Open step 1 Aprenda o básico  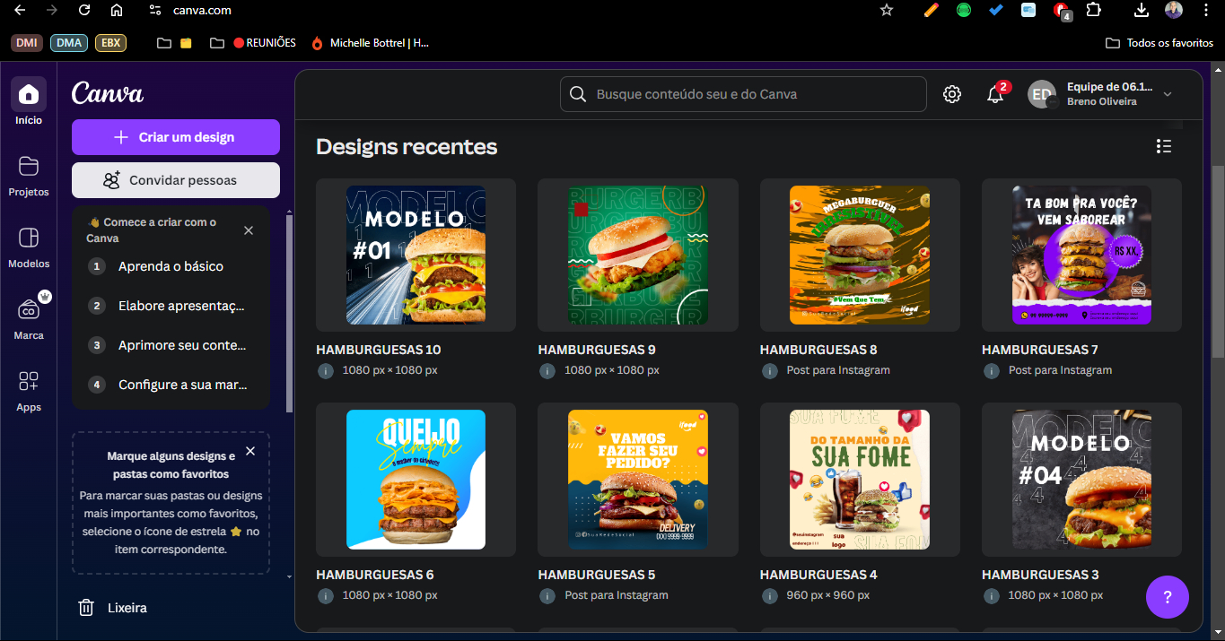171,266
